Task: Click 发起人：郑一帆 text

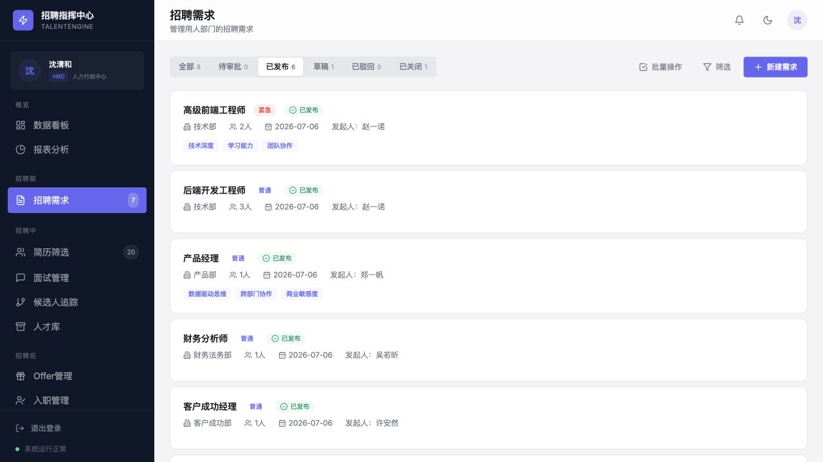Action: tap(357, 275)
